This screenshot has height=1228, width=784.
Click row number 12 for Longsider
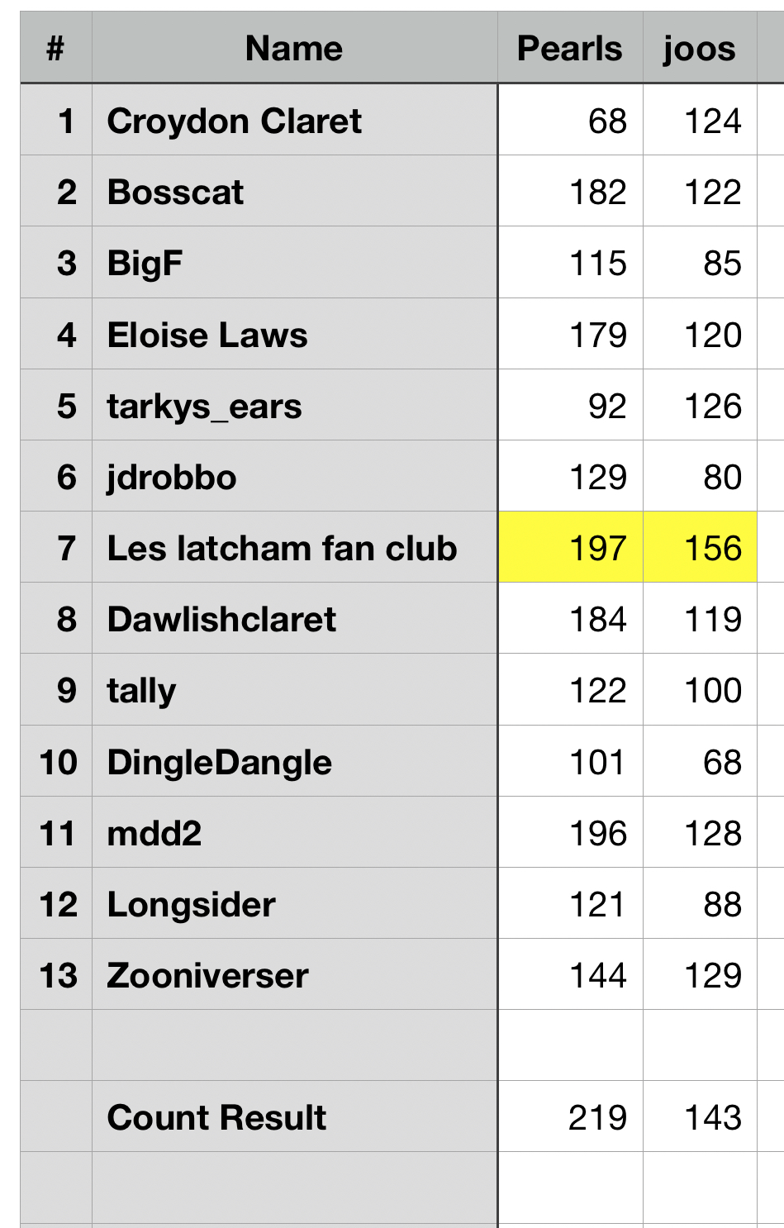(58, 904)
